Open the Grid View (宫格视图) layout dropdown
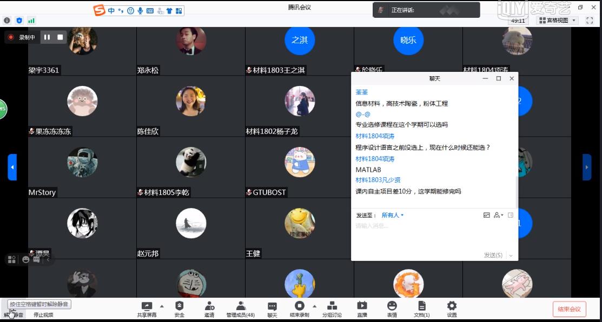Viewport: 602px width, 322px height. pos(558,21)
